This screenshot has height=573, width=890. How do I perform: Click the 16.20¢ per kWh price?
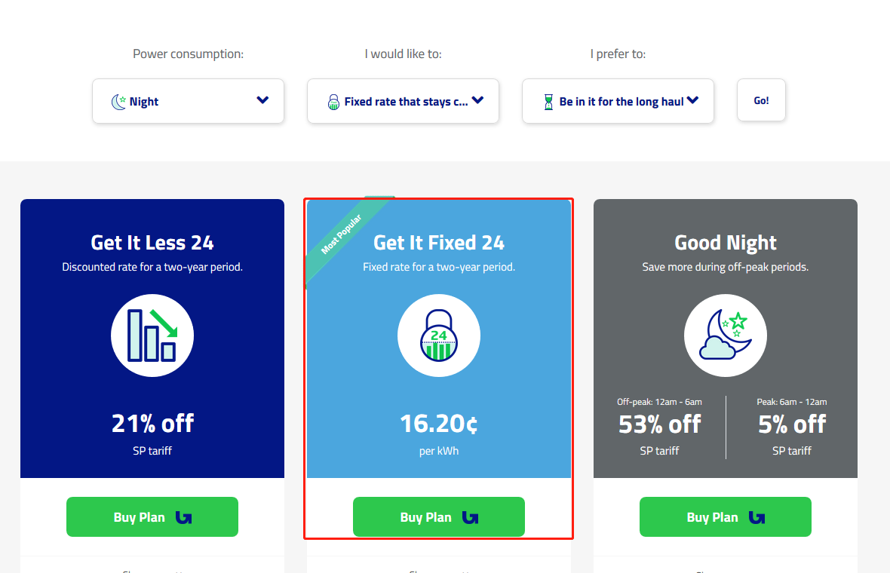439,425
